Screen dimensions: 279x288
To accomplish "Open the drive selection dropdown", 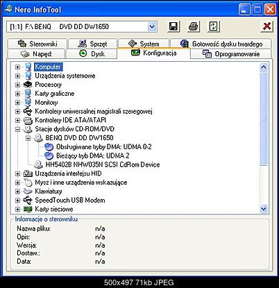I will pyautogui.click(x=152, y=27).
